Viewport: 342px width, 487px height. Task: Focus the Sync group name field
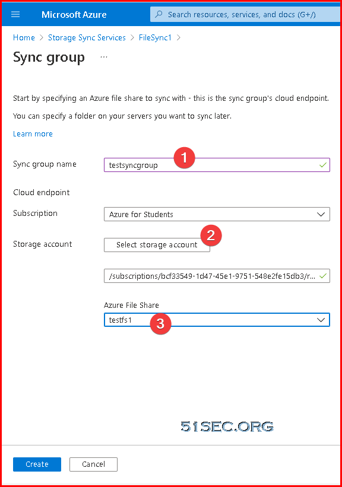tap(217, 165)
